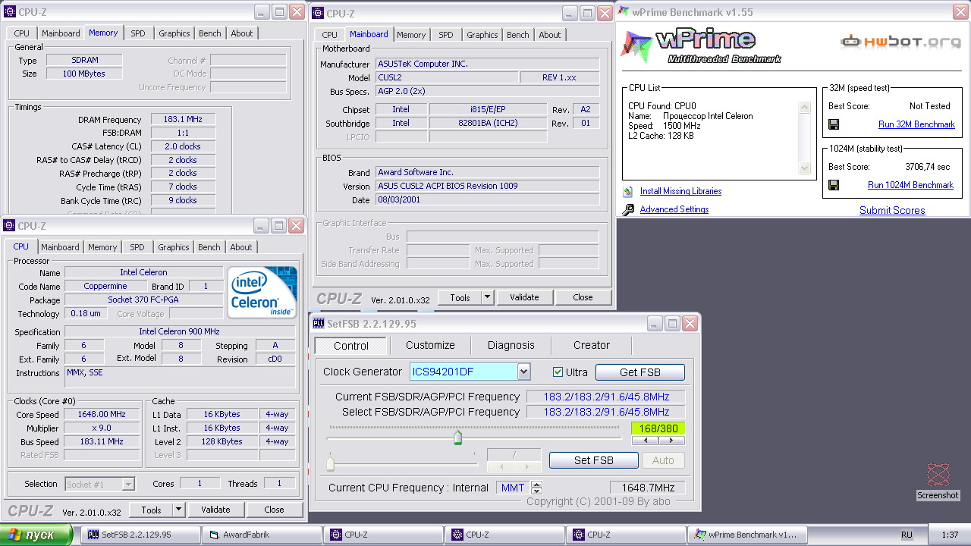Screen dimensions: 971x546
Task: Click the Core Speed value 1648.00 MHz
Action: pyautogui.click(x=102, y=415)
